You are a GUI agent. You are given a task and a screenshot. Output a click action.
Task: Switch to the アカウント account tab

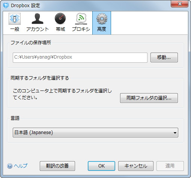(x=38, y=23)
